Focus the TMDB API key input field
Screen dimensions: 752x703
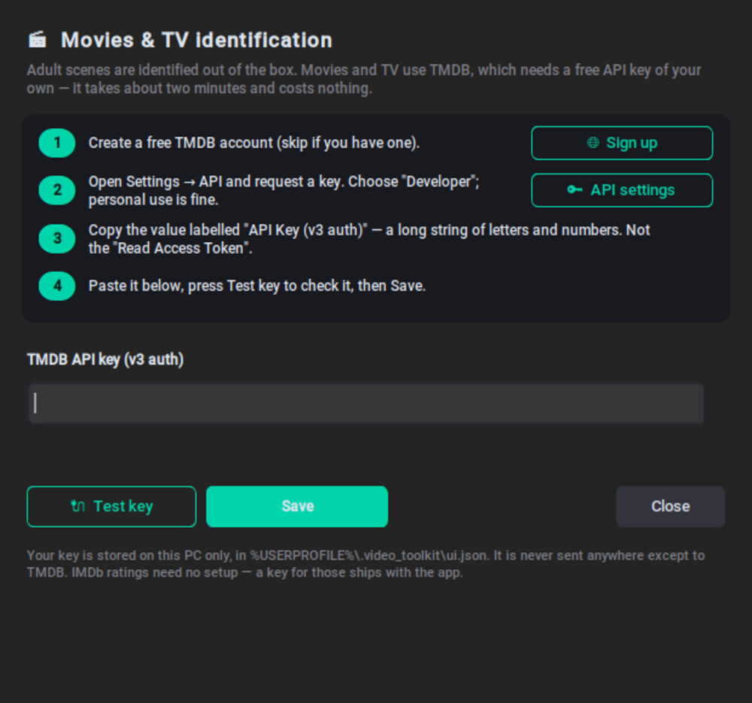pos(366,403)
